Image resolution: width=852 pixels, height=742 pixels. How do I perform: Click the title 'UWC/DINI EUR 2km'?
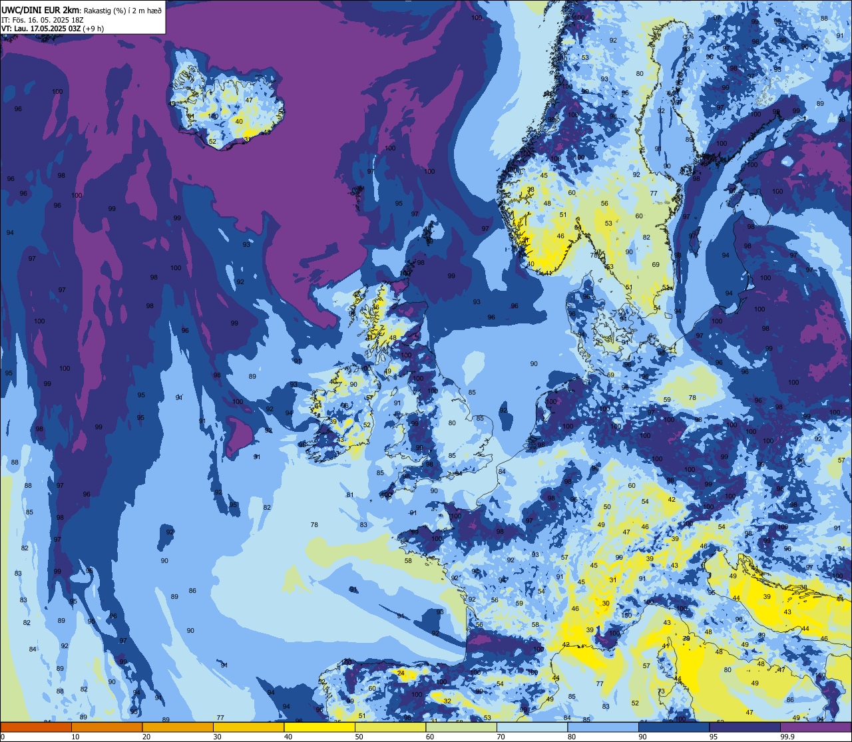pos(41,9)
